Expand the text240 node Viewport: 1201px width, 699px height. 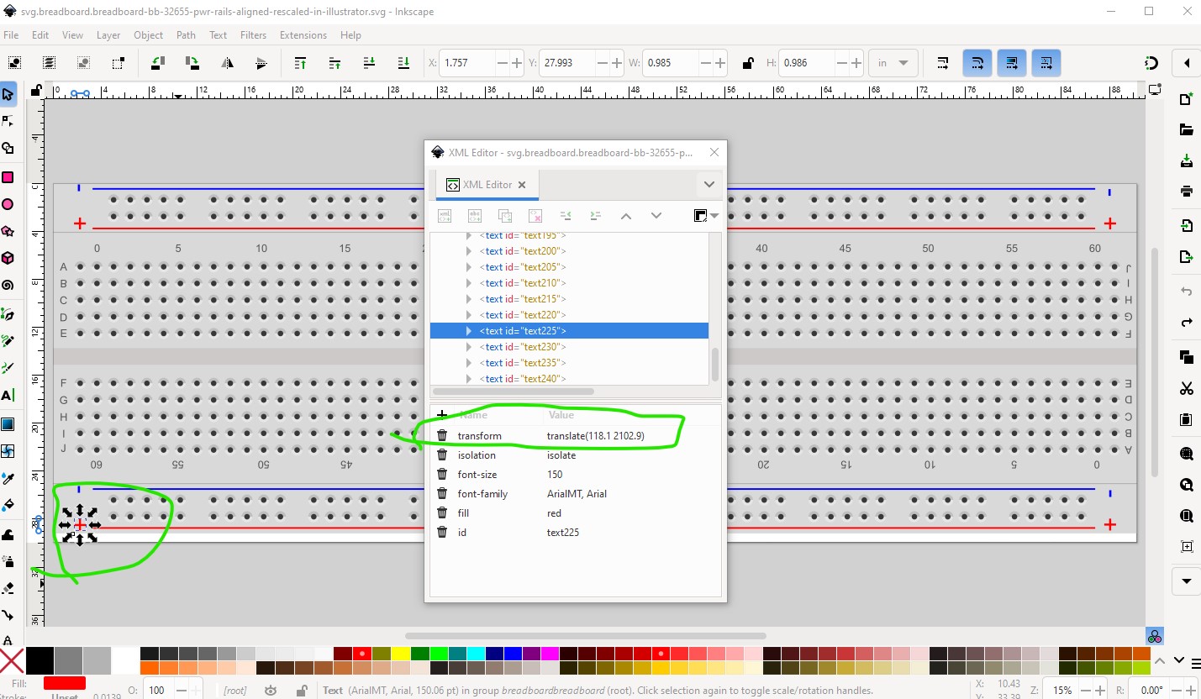click(x=468, y=379)
